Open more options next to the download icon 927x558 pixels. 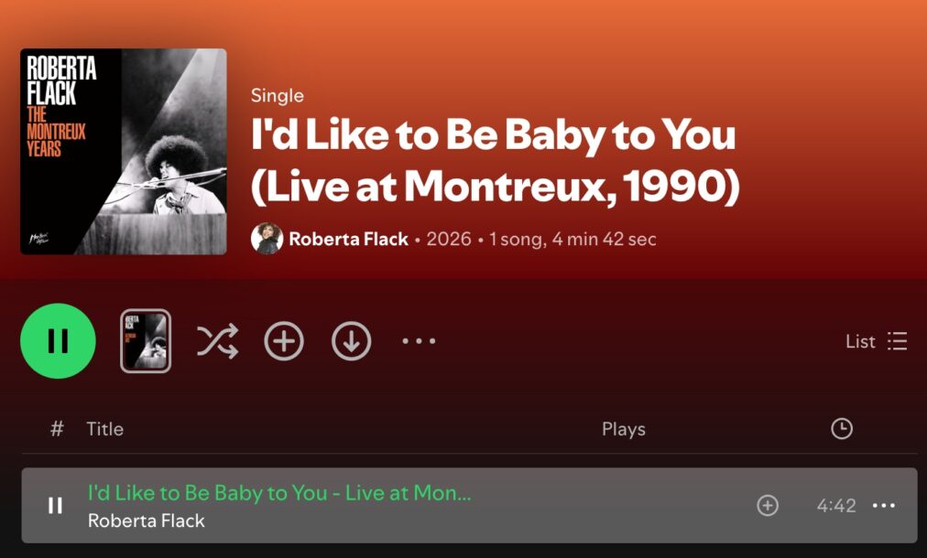pyautogui.click(x=419, y=340)
